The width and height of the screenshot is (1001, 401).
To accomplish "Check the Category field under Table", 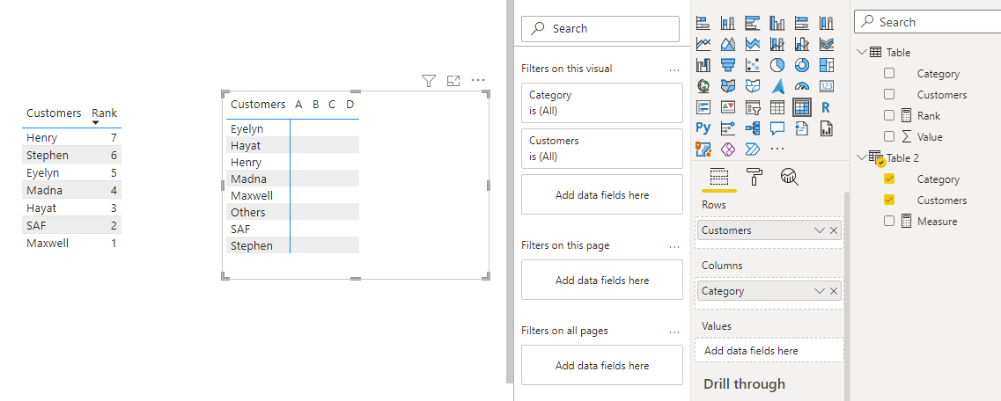I will click(x=889, y=73).
